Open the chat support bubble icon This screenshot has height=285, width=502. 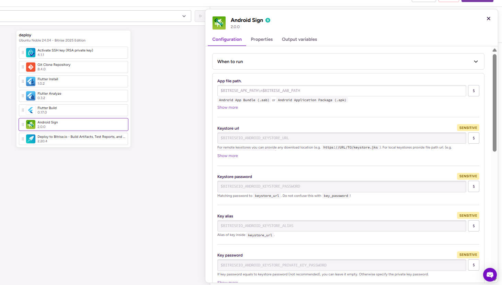(x=490, y=275)
